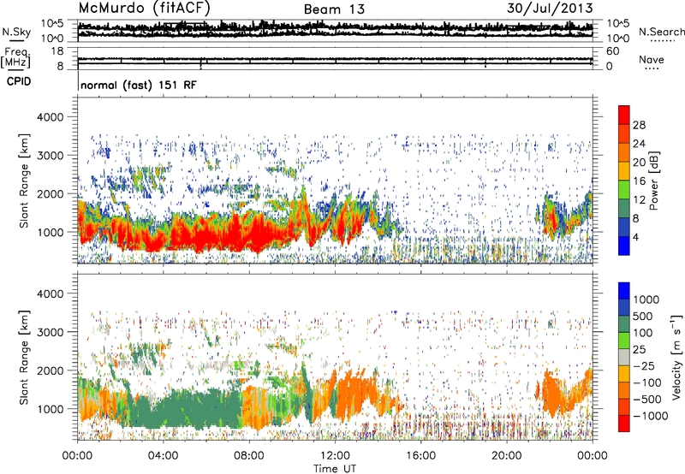Click the Nave legend label
The image size is (685, 474).
(652, 60)
